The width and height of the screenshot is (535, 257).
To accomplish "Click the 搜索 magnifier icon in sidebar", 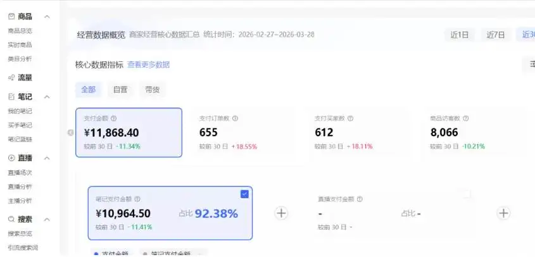I will click(x=11, y=219).
